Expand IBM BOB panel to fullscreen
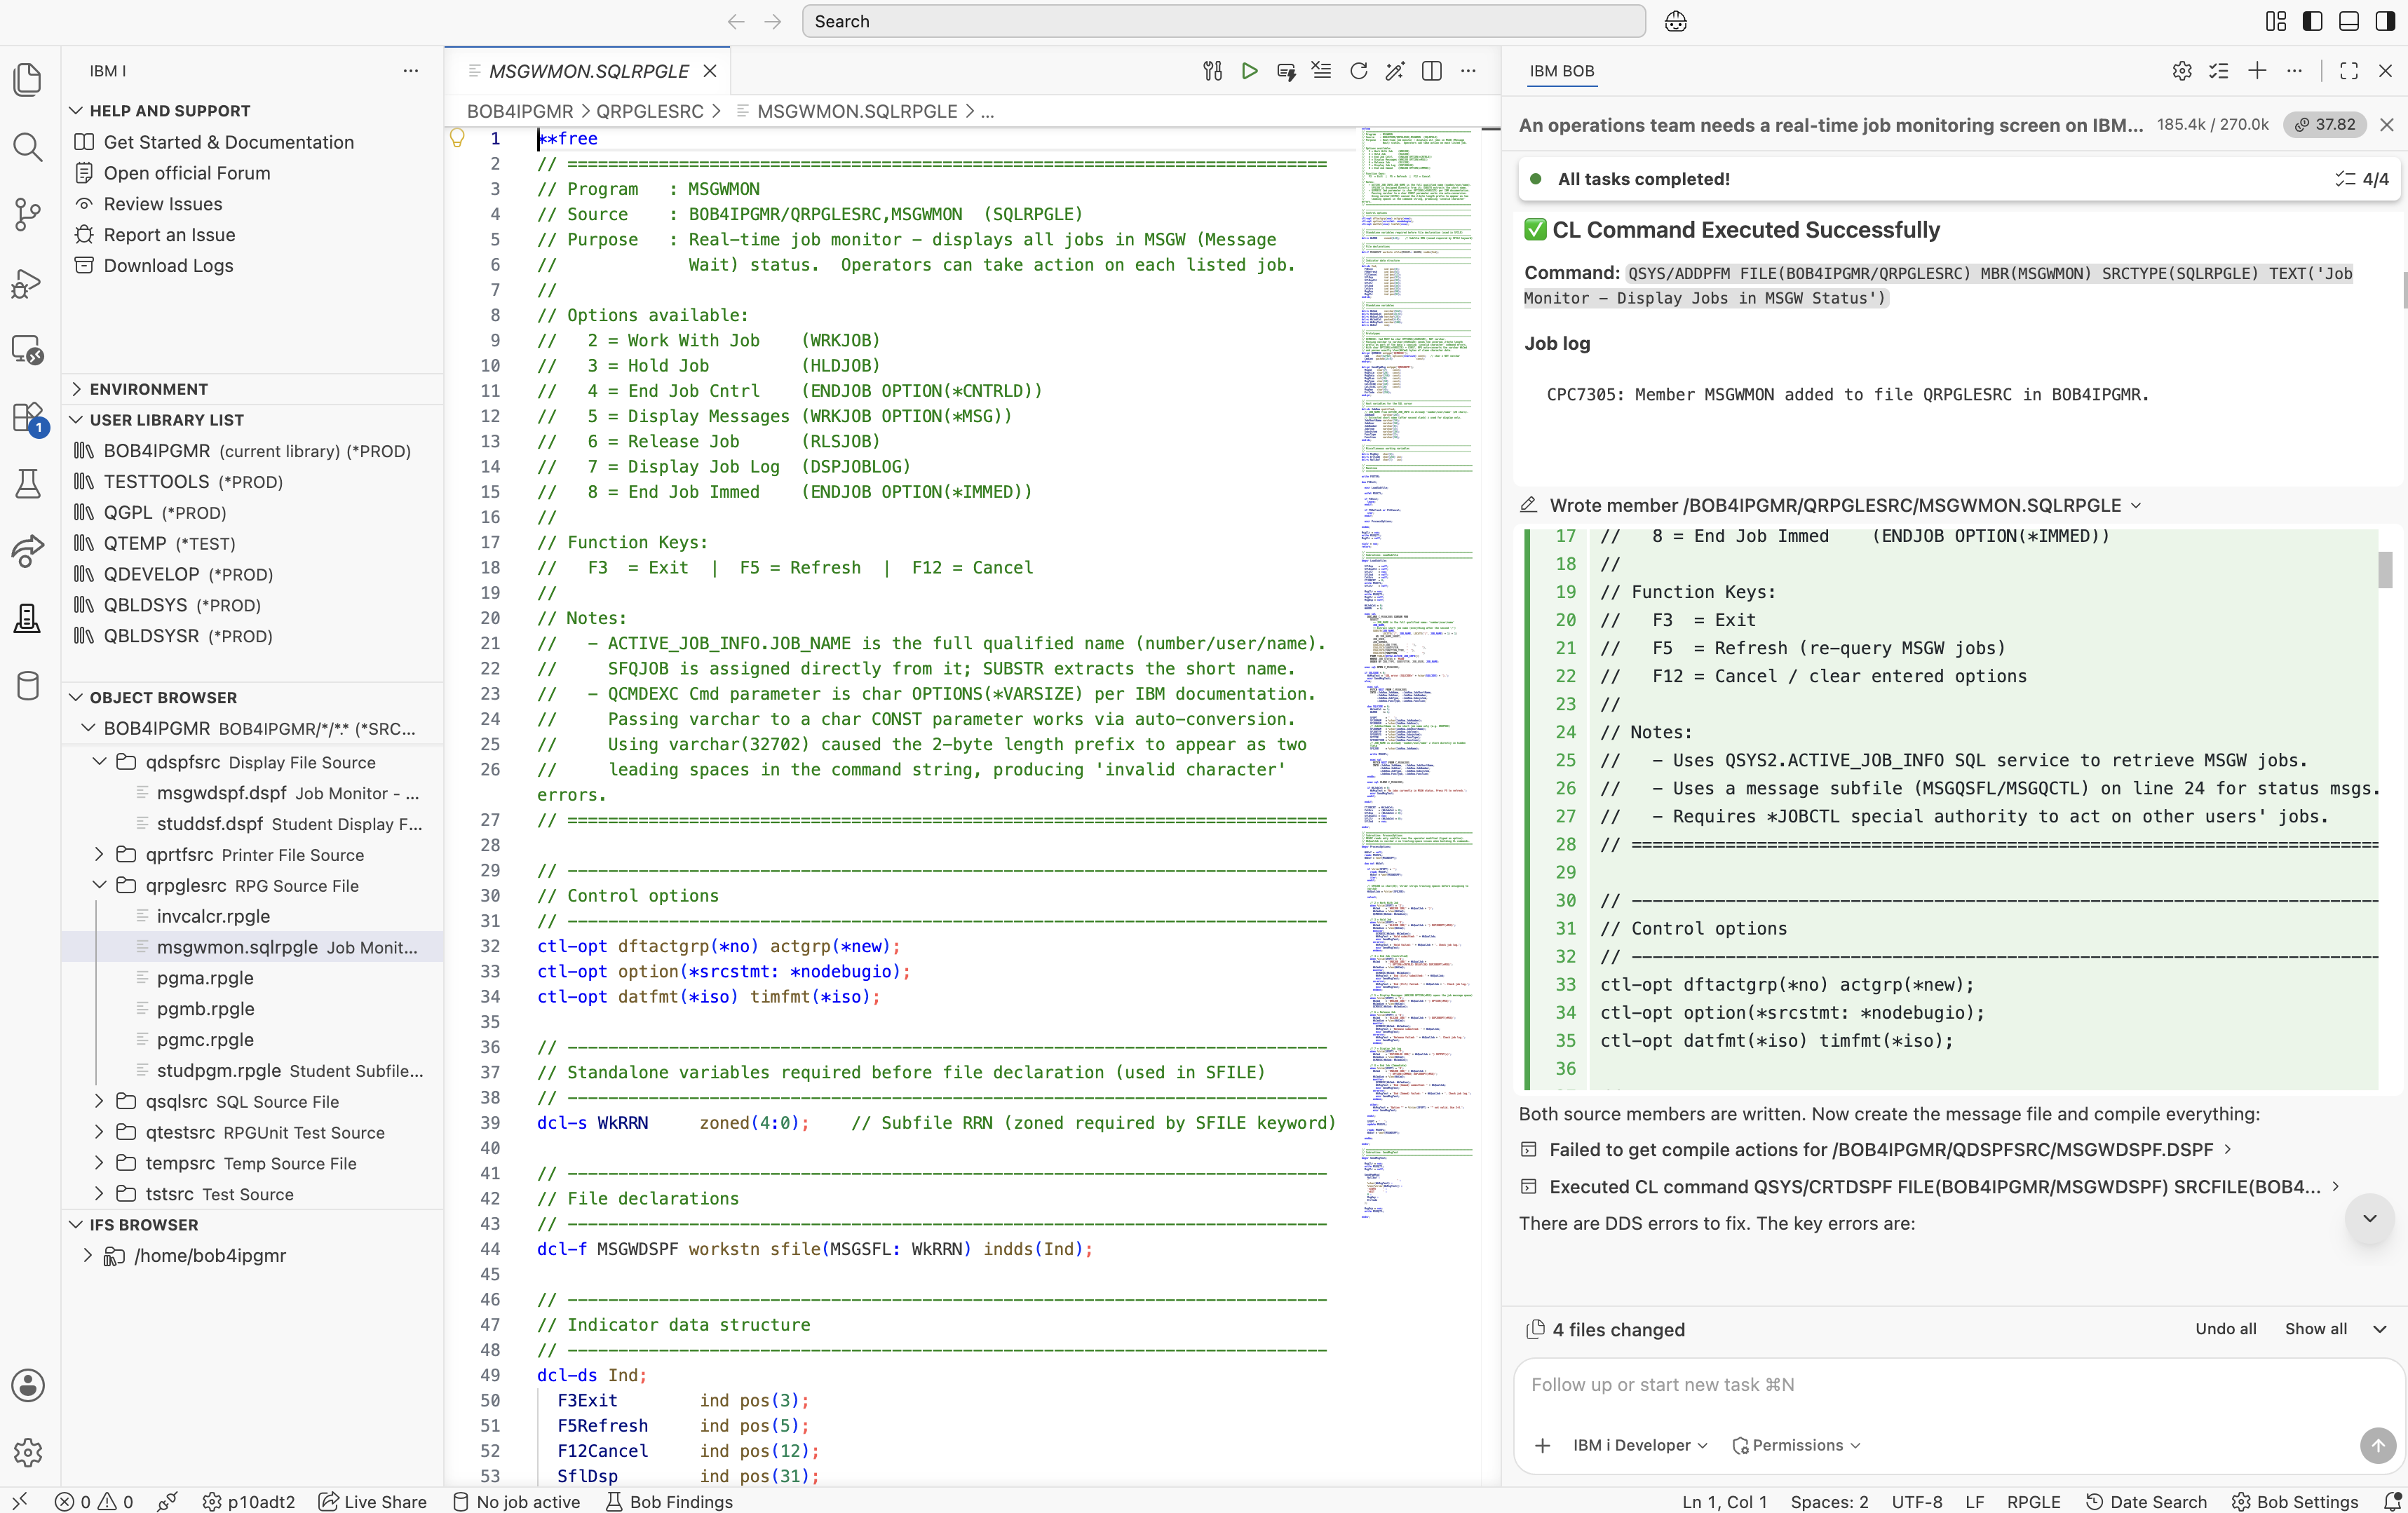The width and height of the screenshot is (2408, 1513). [2349, 71]
